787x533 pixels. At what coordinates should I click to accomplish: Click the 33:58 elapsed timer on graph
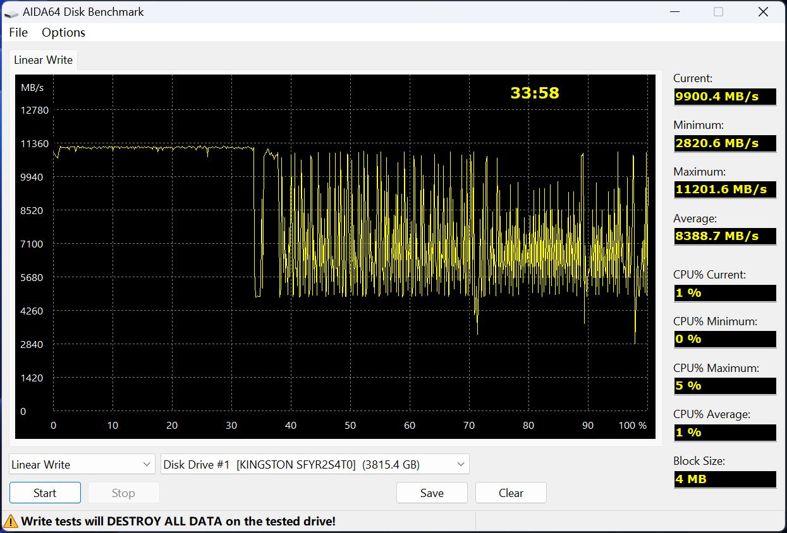535,93
